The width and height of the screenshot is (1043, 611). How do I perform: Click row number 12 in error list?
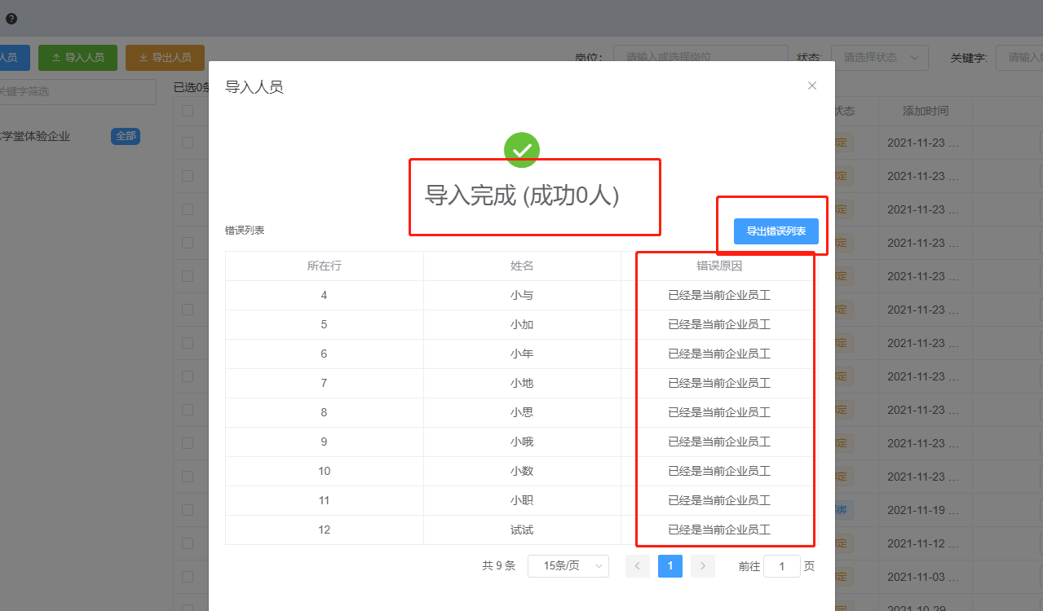(x=325, y=530)
